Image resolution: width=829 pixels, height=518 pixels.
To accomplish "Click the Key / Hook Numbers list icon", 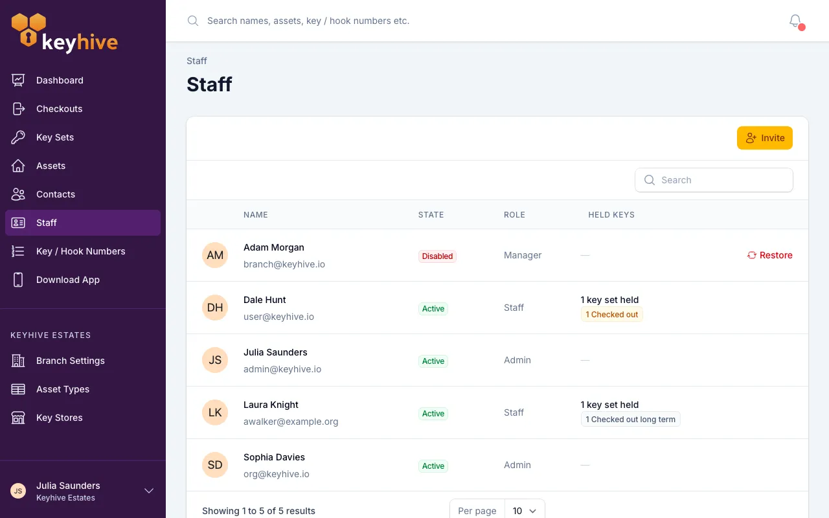I will (x=18, y=251).
